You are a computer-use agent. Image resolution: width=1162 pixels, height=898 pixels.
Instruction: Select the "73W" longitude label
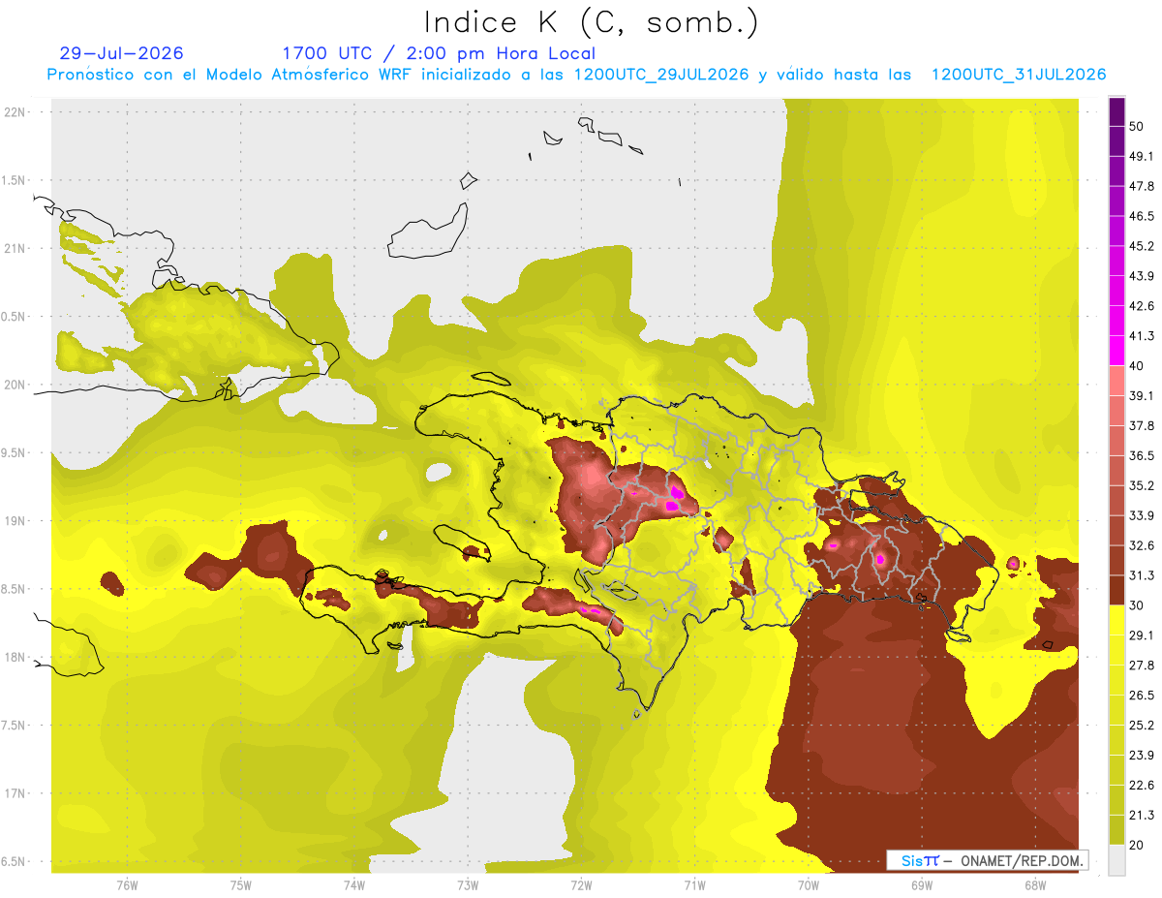[468, 883]
